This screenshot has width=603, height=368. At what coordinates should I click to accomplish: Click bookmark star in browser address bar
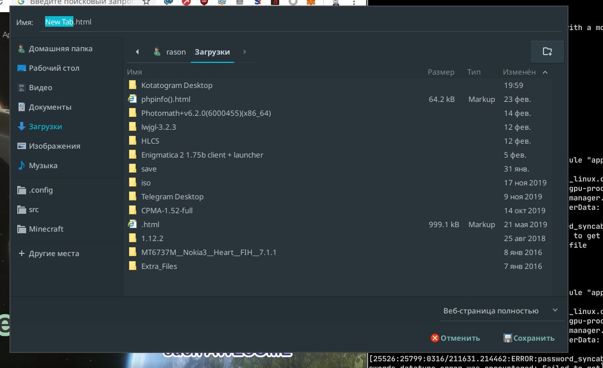point(146,2)
